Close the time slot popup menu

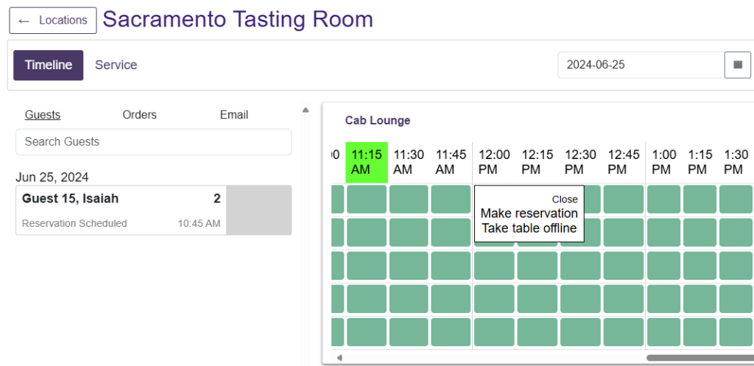tap(565, 199)
